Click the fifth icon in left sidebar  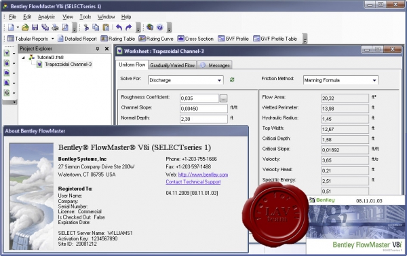click(x=7, y=93)
